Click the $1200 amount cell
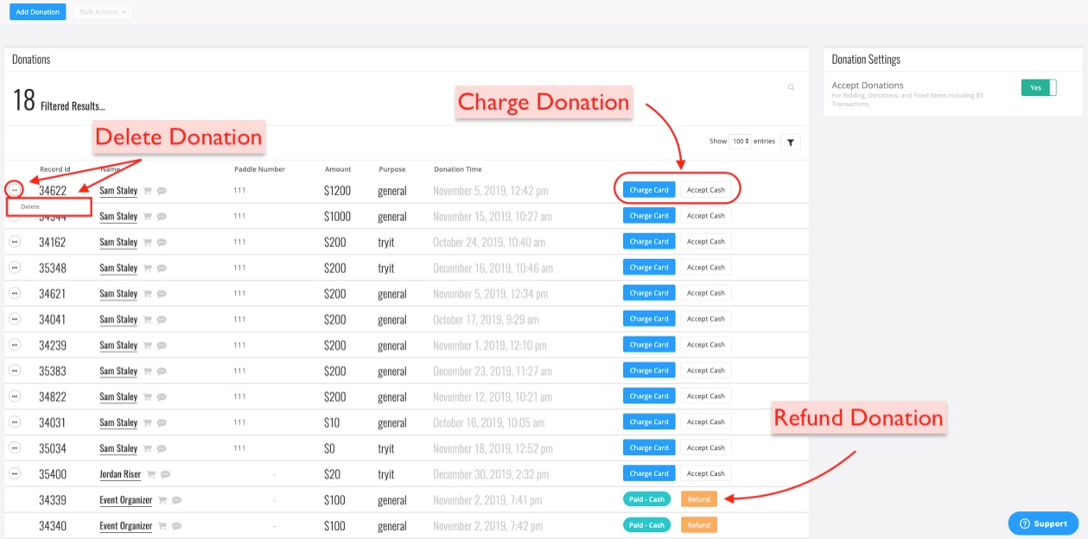This screenshot has width=1088, height=539. point(338,190)
